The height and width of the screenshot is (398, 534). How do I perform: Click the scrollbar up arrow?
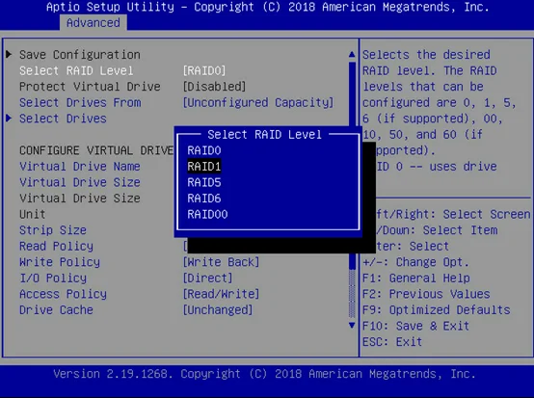click(x=352, y=54)
